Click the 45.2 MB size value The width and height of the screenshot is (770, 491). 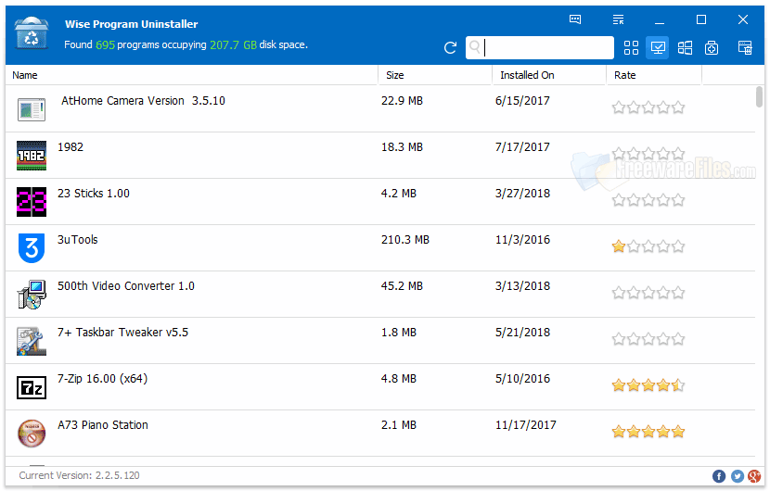click(x=402, y=286)
